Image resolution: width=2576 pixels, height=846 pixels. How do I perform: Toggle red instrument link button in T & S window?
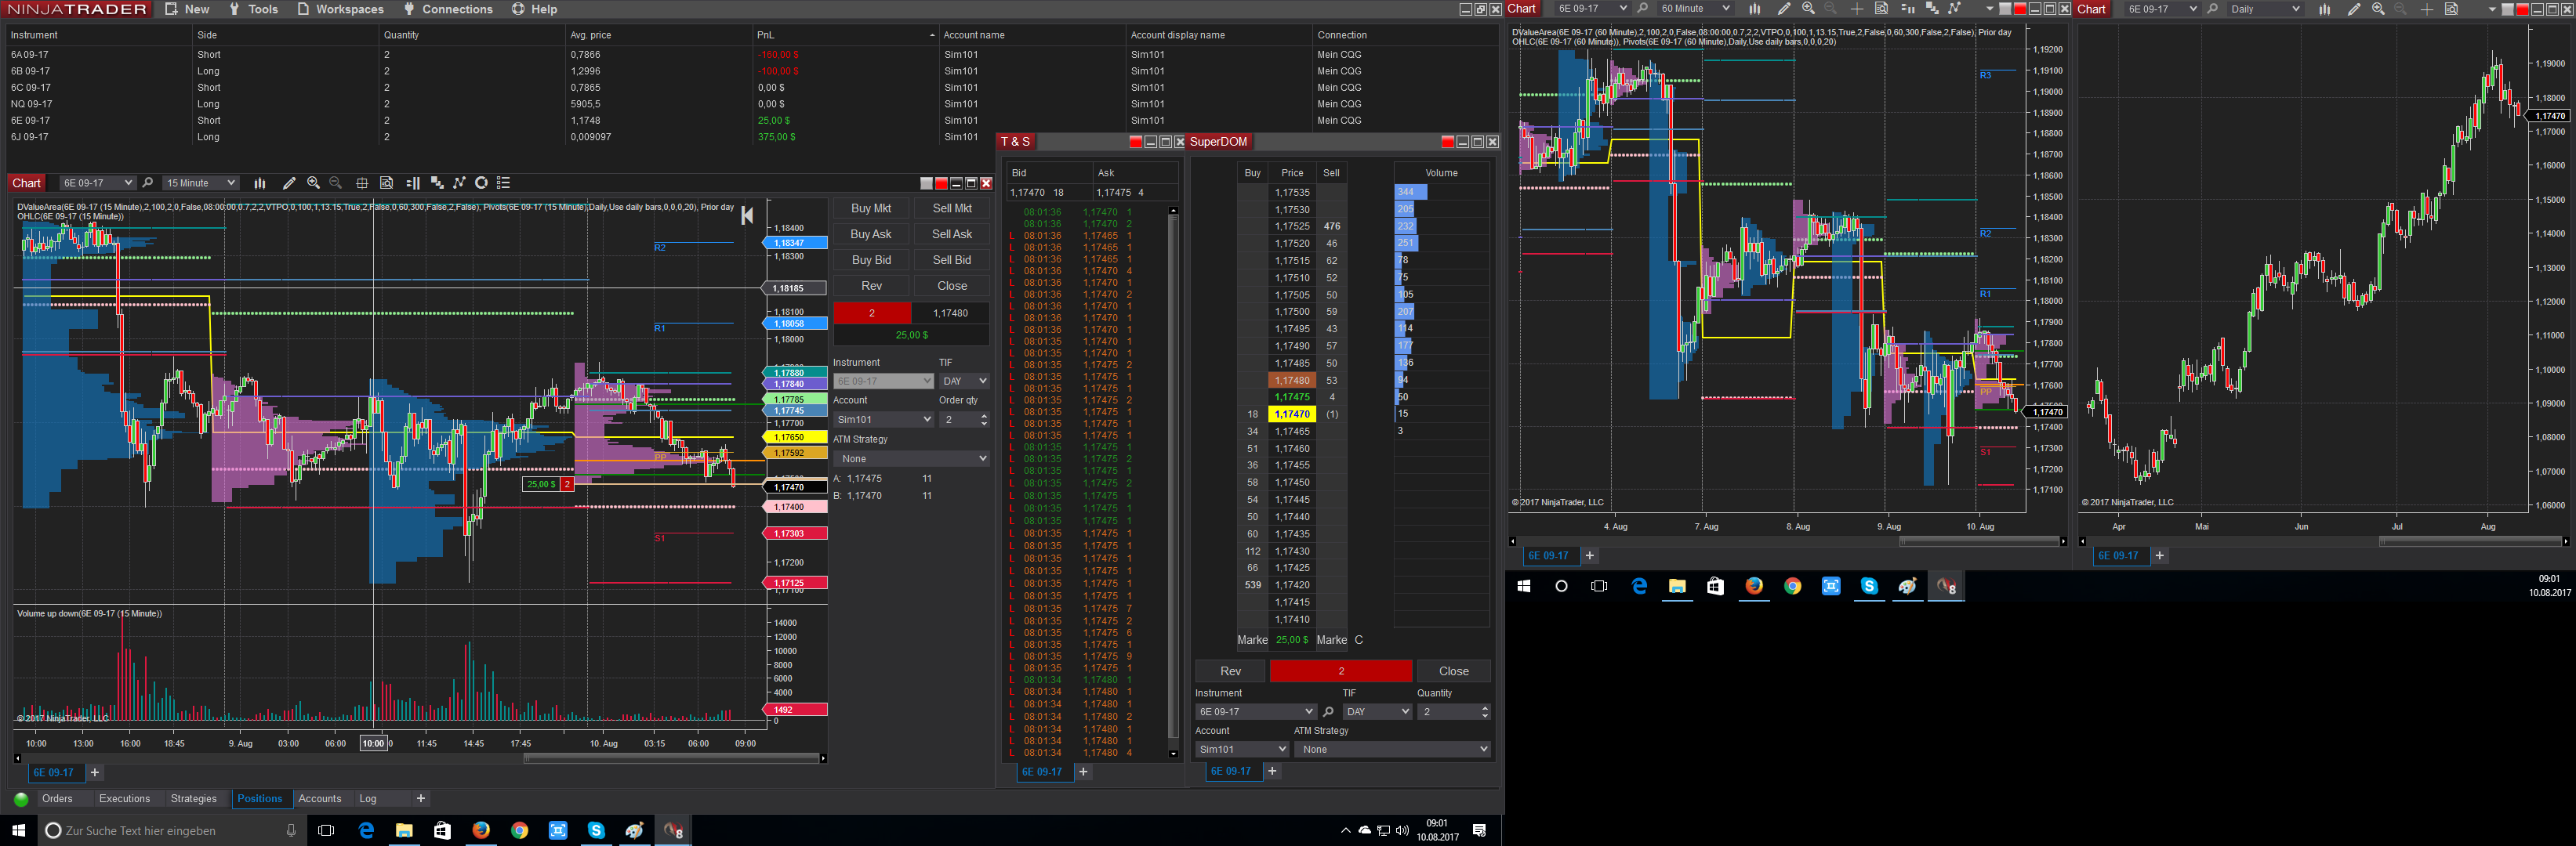coord(1135,142)
